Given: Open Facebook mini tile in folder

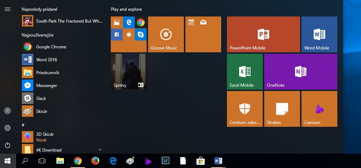Looking at the screenshot, I should [x=117, y=34].
